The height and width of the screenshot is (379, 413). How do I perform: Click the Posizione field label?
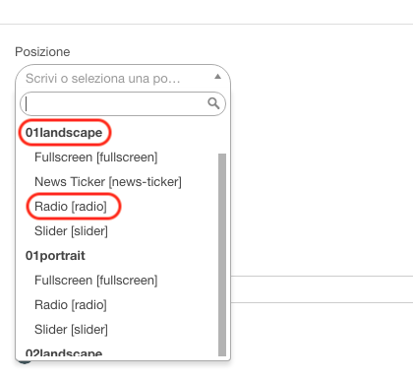[42, 52]
